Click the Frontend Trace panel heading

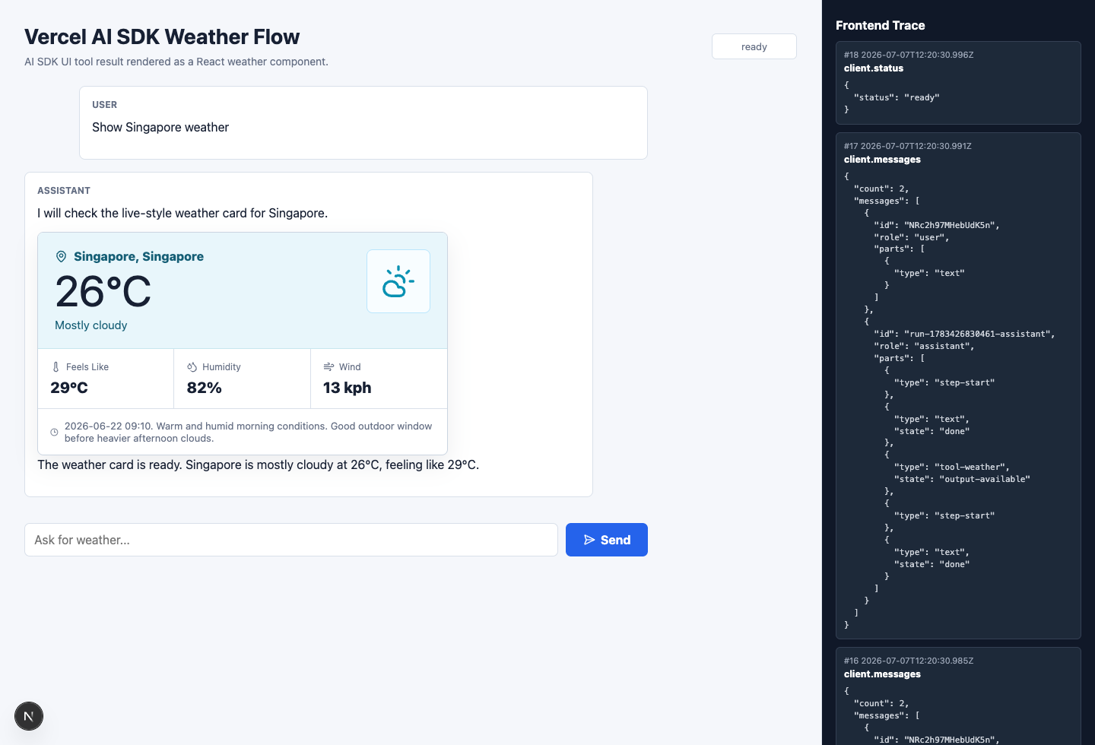(881, 25)
